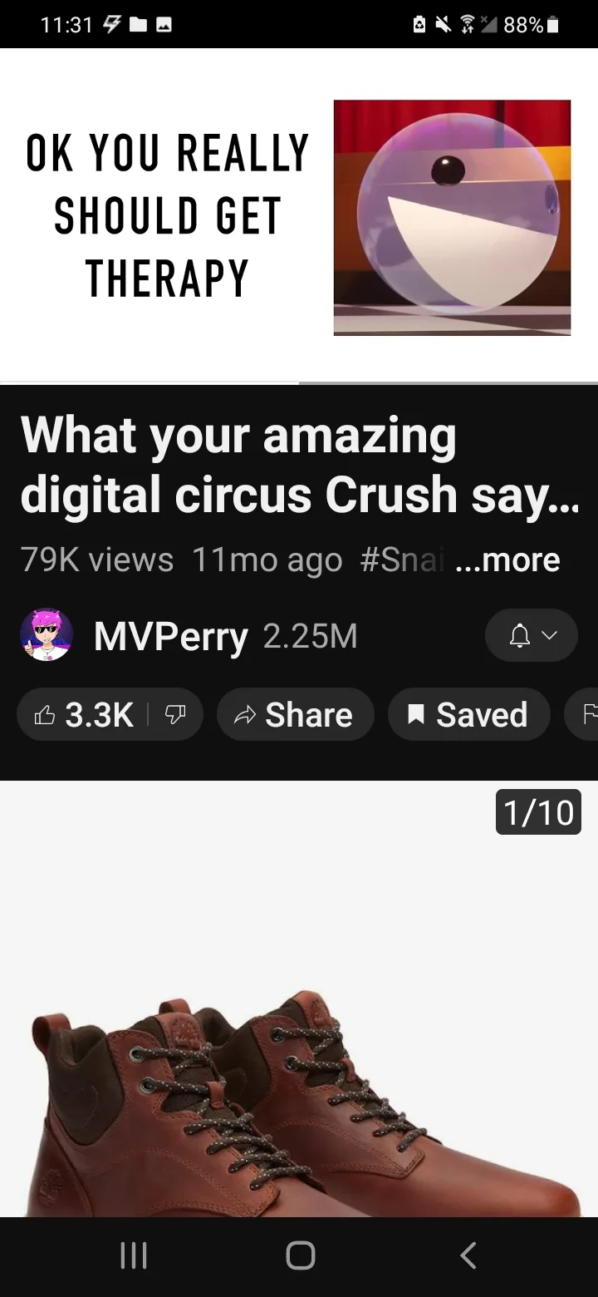Seek using the video progress bar
This screenshot has height=1297, width=598.
[x=299, y=383]
